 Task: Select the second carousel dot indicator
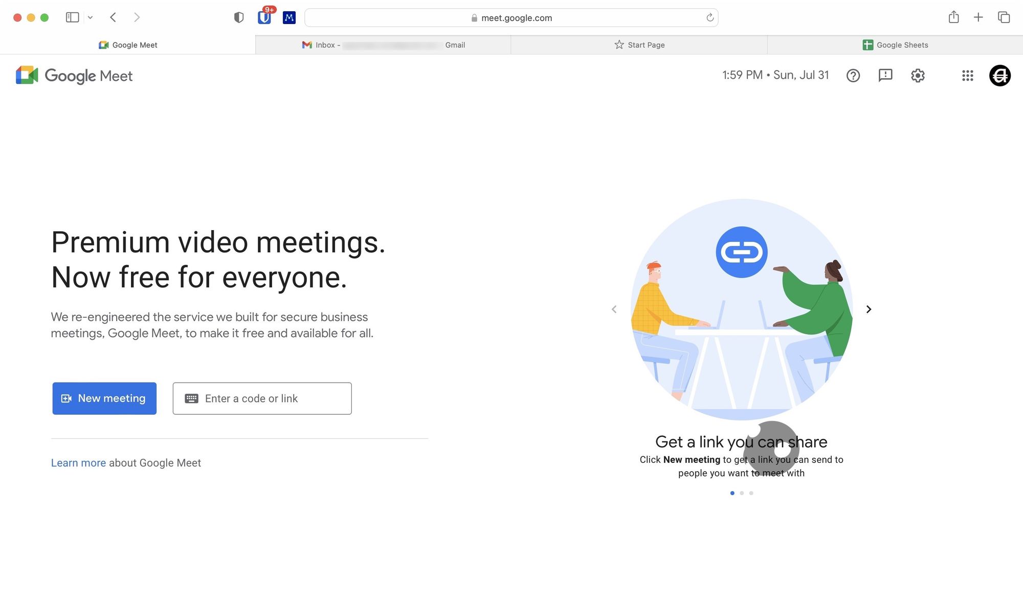[742, 493]
